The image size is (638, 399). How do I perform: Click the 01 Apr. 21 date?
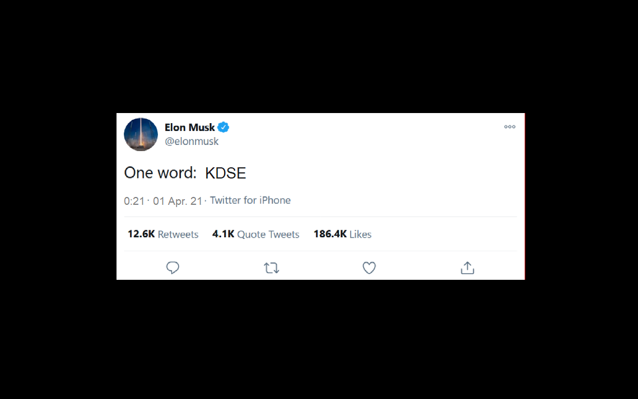[178, 201]
